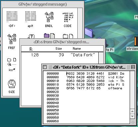Sort the resource list by ID column
Viewport: 138px width, 127px height.
pos(31,49)
